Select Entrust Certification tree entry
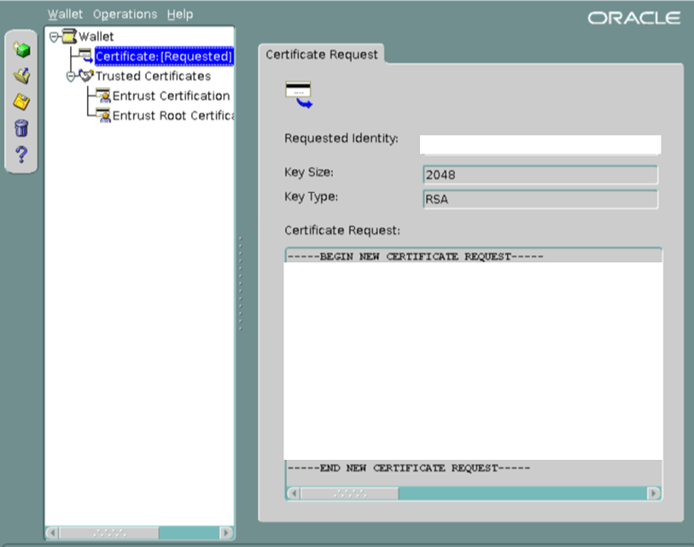This screenshot has height=547, width=694. [x=171, y=96]
